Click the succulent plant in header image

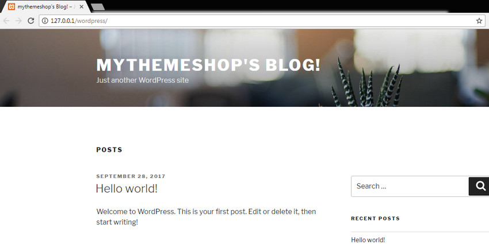[x=366, y=83]
